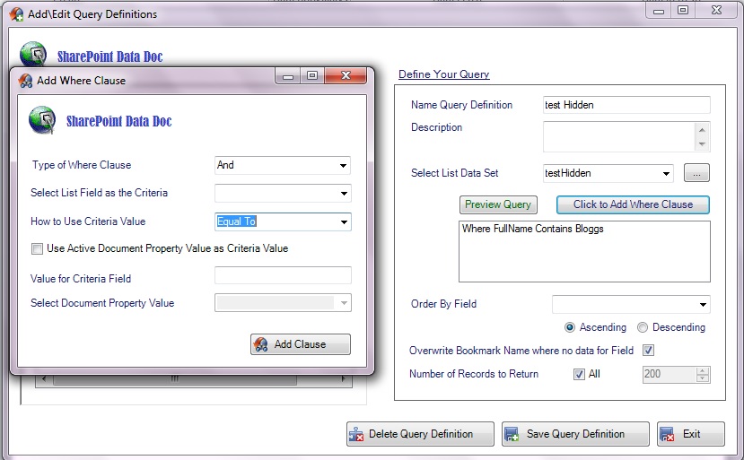Viewport: 744px width, 460px height.
Task: Click the Value for Criteria Field input
Action: tap(283, 275)
